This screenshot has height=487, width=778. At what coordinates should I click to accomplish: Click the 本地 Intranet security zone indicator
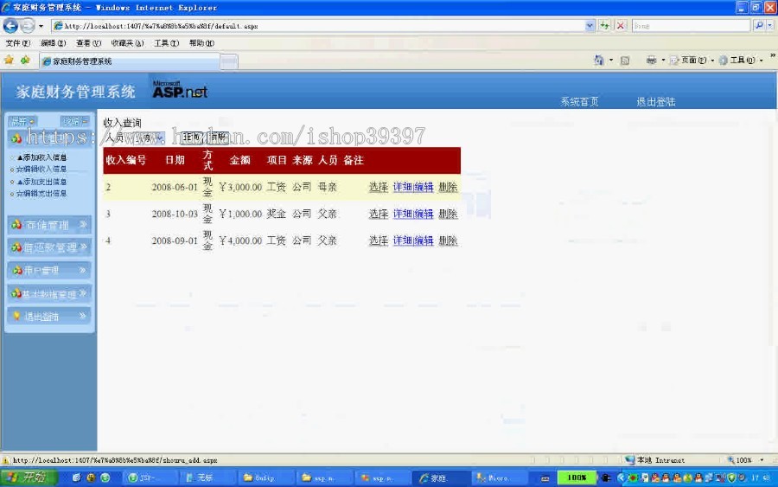pos(655,460)
